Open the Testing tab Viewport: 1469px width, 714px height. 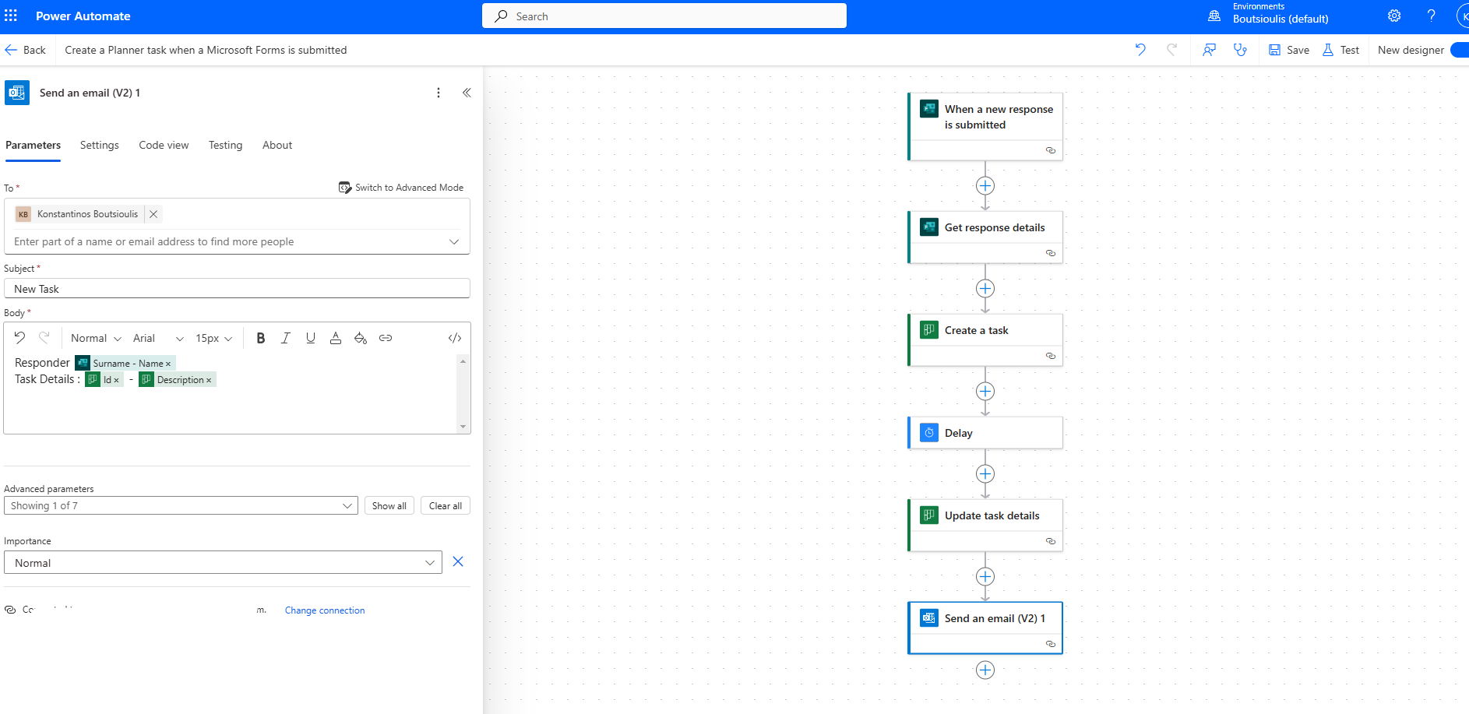click(225, 145)
